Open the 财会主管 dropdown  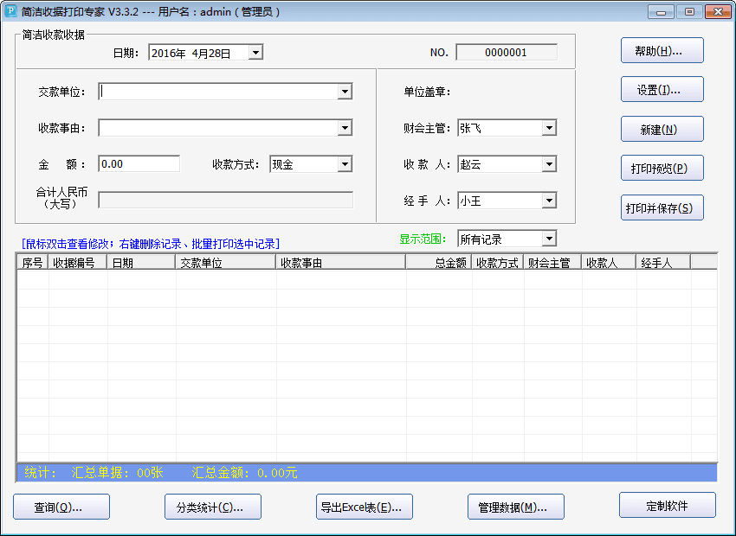[x=548, y=128]
